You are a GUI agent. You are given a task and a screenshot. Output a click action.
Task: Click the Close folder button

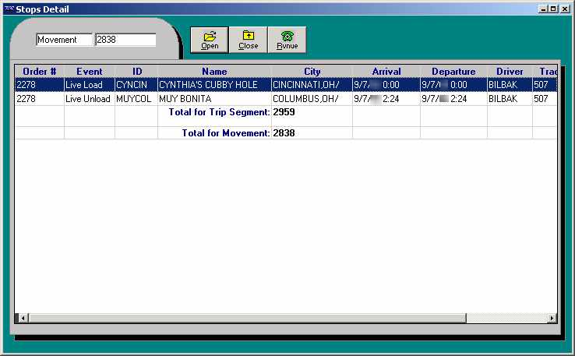pos(249,40)
